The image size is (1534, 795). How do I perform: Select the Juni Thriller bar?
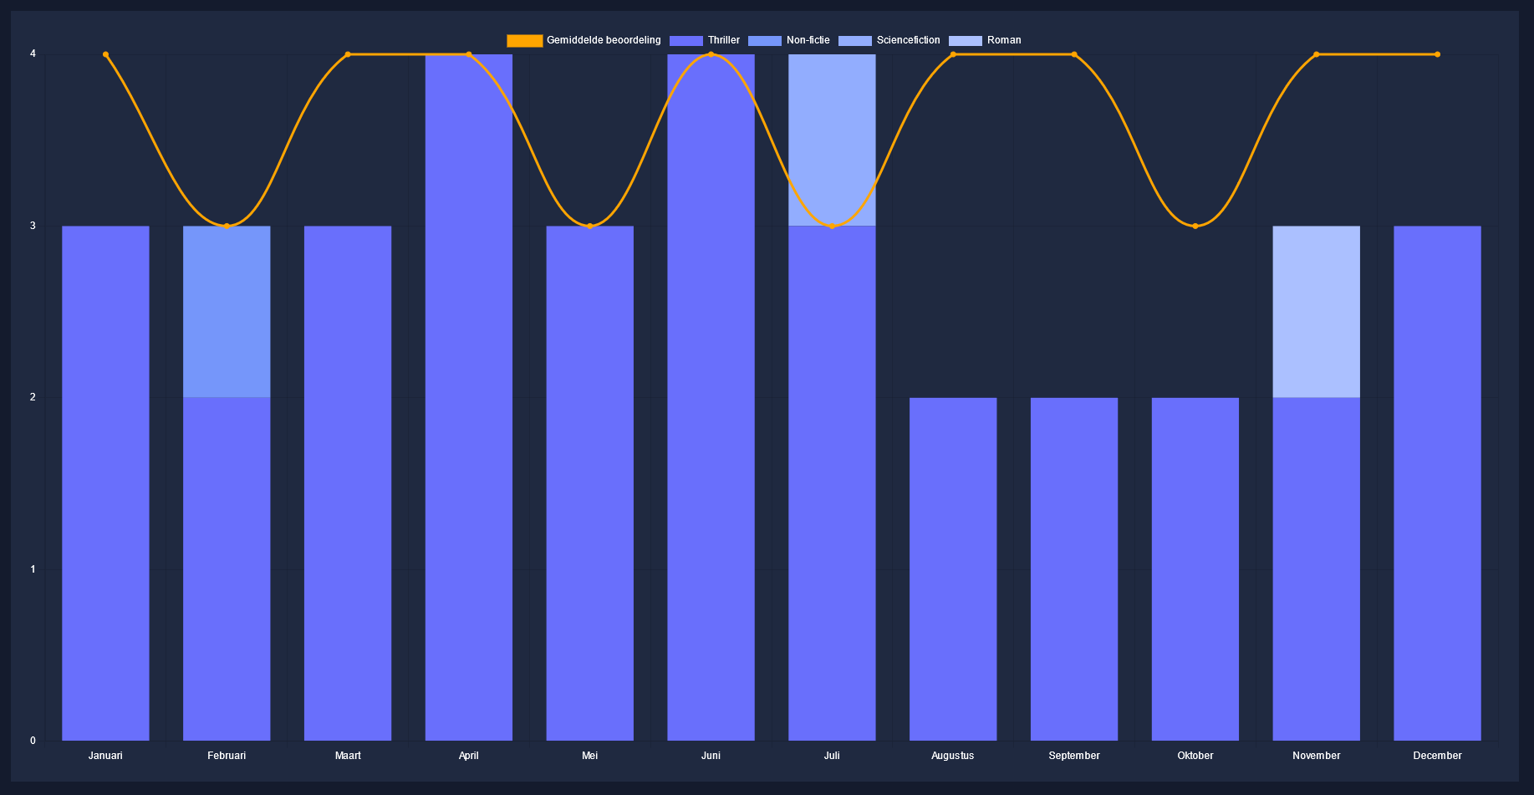pyautogui.click(x=711, y=397)
